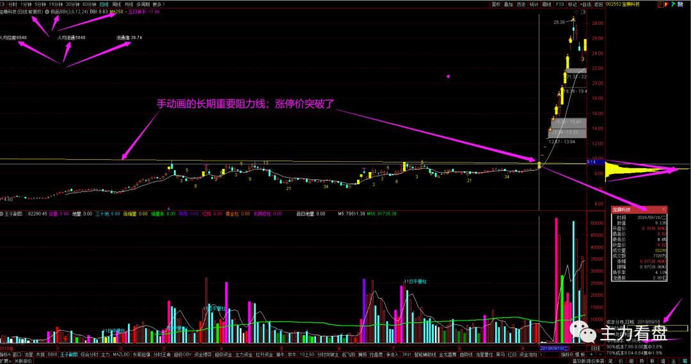Open F10 company info
Viewport: 691px width, 364px height.
click(x=560, y=4)
